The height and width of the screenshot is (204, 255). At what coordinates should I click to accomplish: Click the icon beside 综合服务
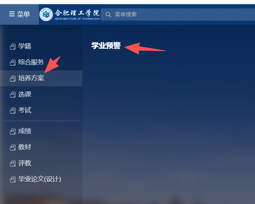click(x=13, y=62)
